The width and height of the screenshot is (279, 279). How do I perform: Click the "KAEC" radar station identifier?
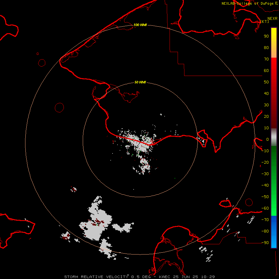click(x=165, y=277)
